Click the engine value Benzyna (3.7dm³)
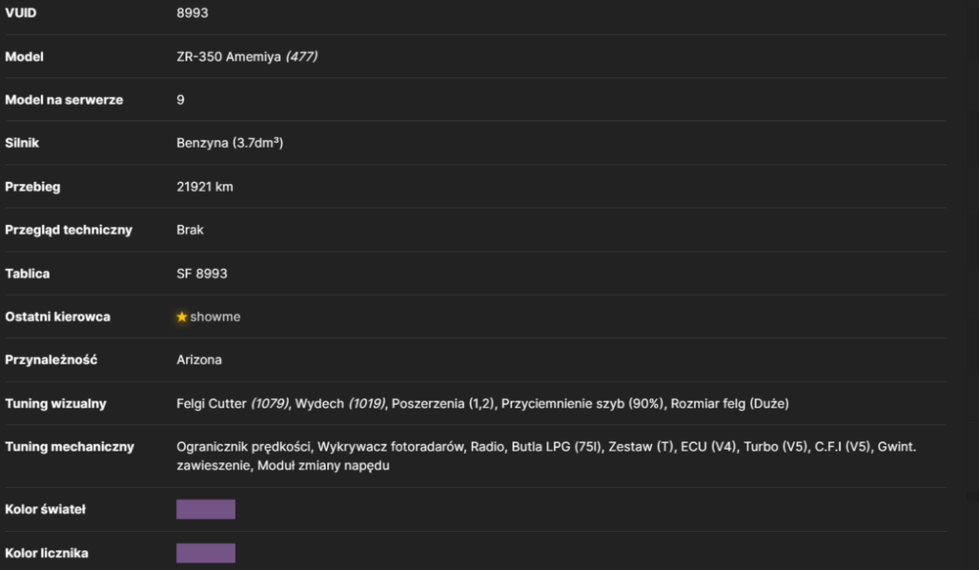 [230, 143]
